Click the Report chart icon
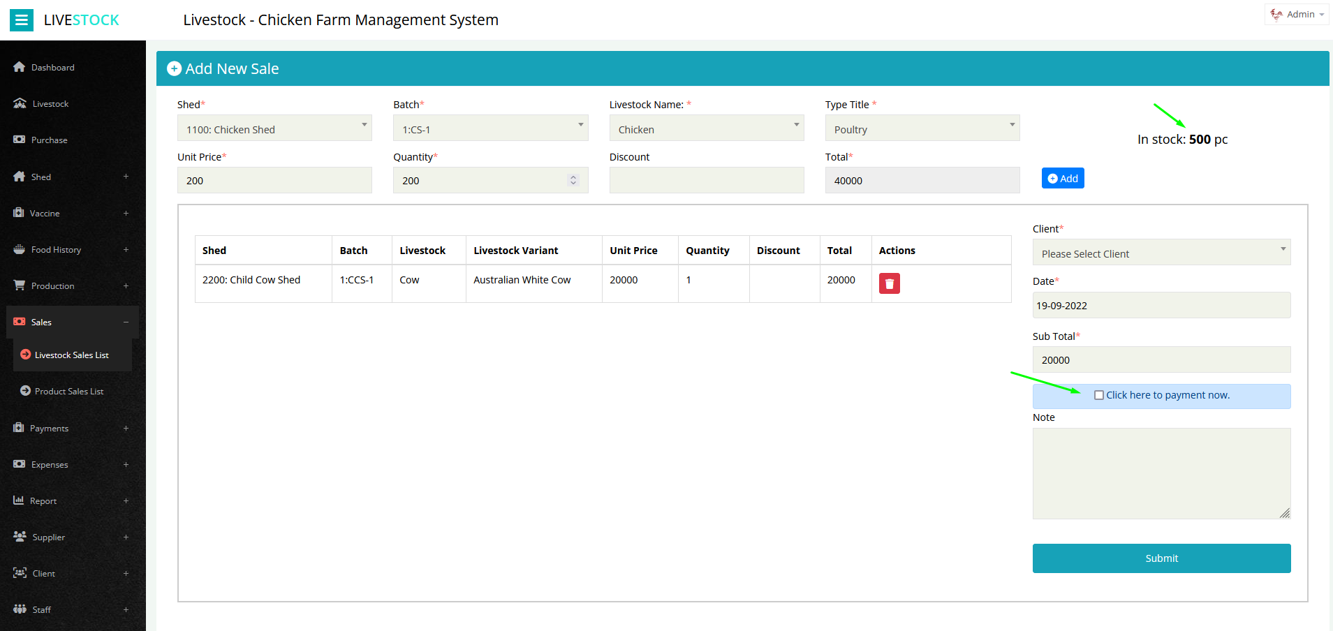 tap(19, 500)
